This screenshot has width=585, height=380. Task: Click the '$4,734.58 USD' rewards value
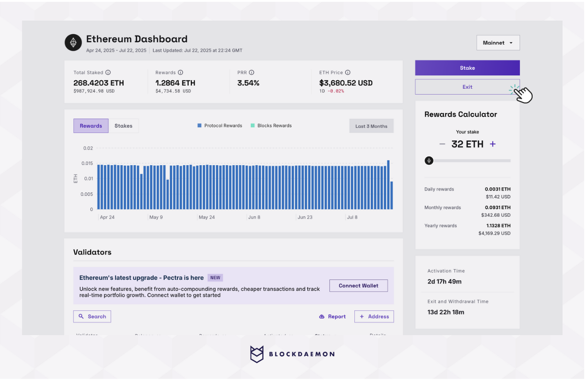point(173,91)
